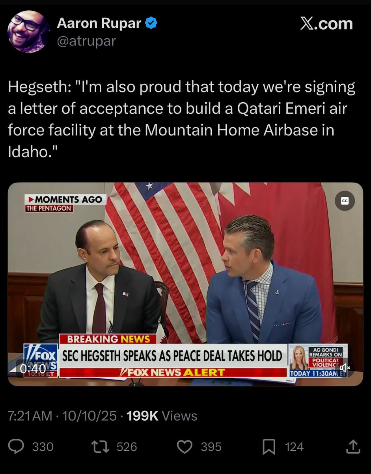Select the tweet text quoting Hegseth
Image resolution: width=371 pixels, height=474 pixels.
point(181,119)
